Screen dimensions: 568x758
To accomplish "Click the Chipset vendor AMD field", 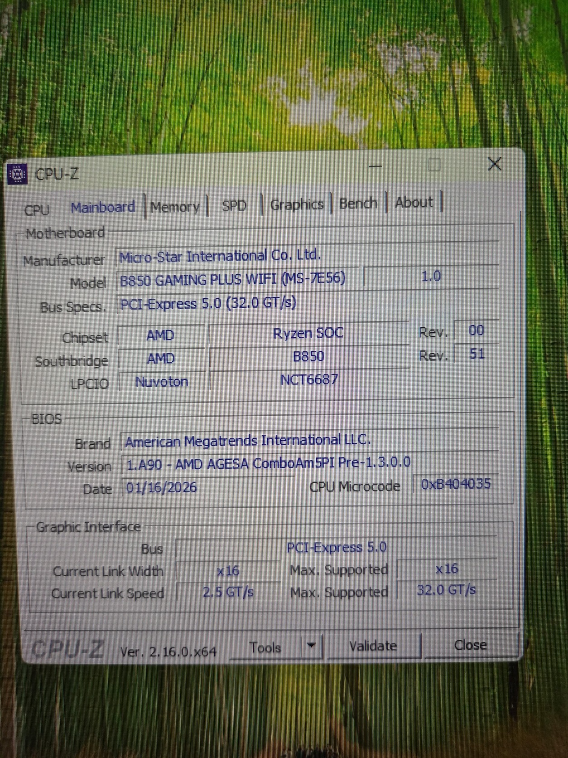I will [161, 335].
